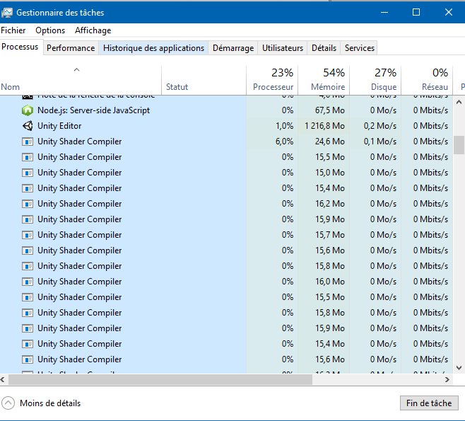Open the Démarrage tab
Screen dimensions: 465x421
(233, 48)
